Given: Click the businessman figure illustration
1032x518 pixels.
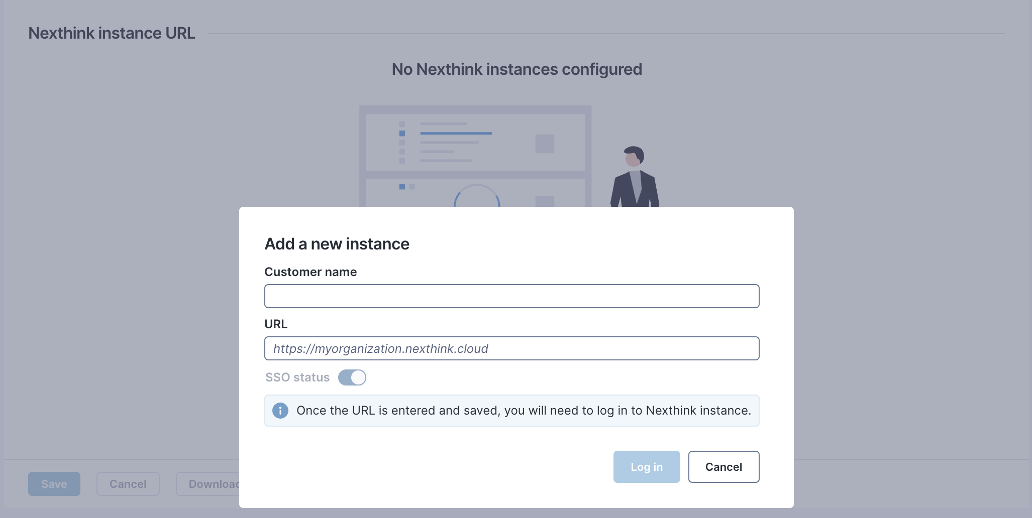Looking at the screenshot, I should [635, 178].
